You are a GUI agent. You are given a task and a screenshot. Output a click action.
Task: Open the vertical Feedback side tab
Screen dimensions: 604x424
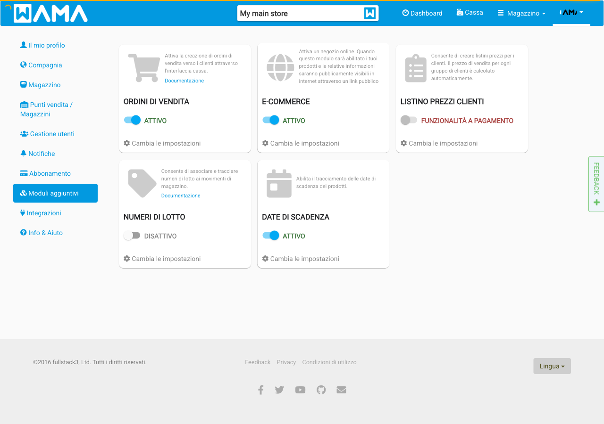tap(596, 184)
